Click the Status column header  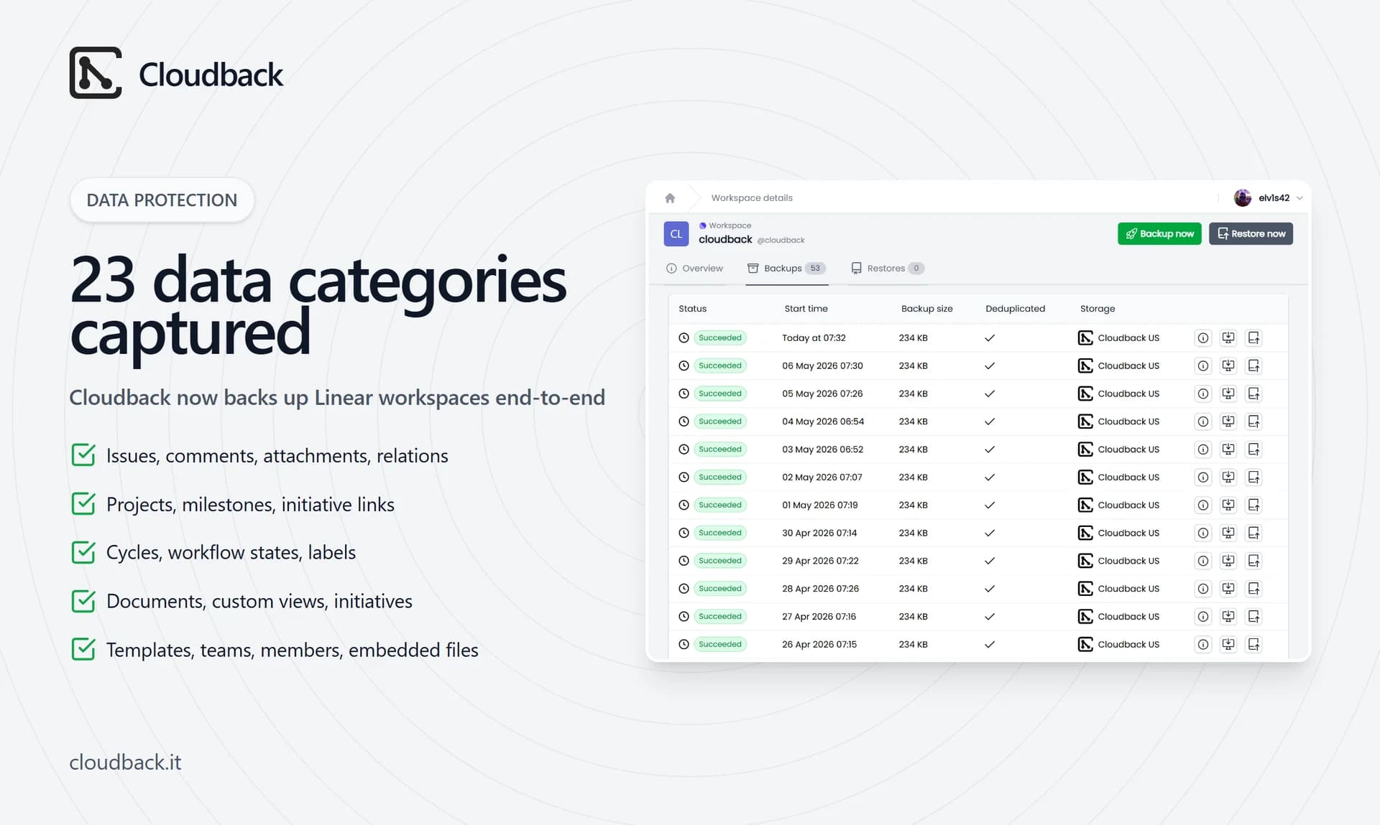(692, 309)
